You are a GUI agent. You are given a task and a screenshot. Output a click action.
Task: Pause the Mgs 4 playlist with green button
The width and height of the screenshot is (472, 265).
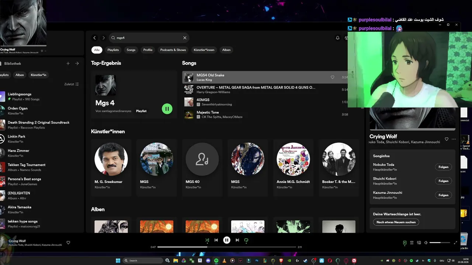coord(167,109)
